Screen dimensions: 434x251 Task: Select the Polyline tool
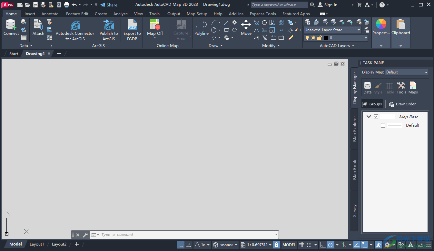click(202, 27)
